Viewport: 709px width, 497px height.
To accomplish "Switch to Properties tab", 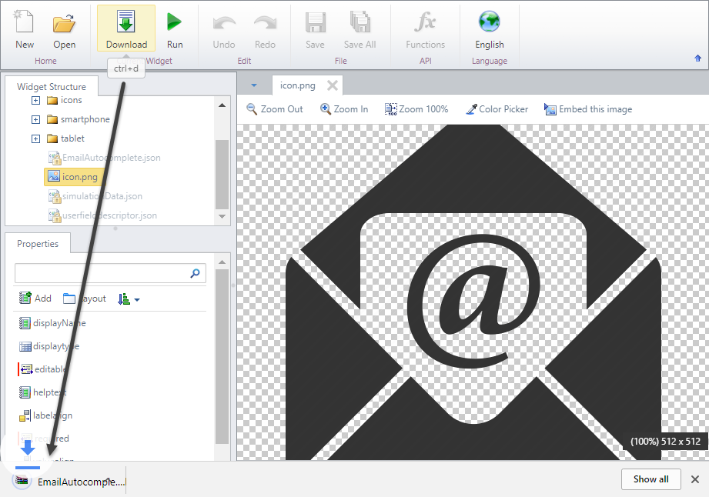I will click(38, 244).
